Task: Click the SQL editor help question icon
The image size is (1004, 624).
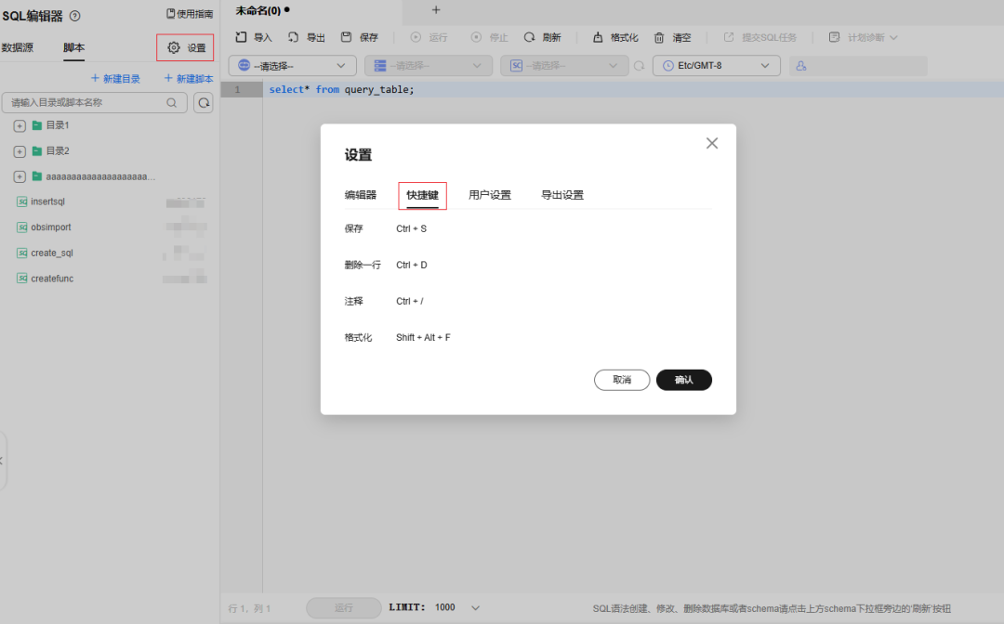Action: (x=75, y=16)
